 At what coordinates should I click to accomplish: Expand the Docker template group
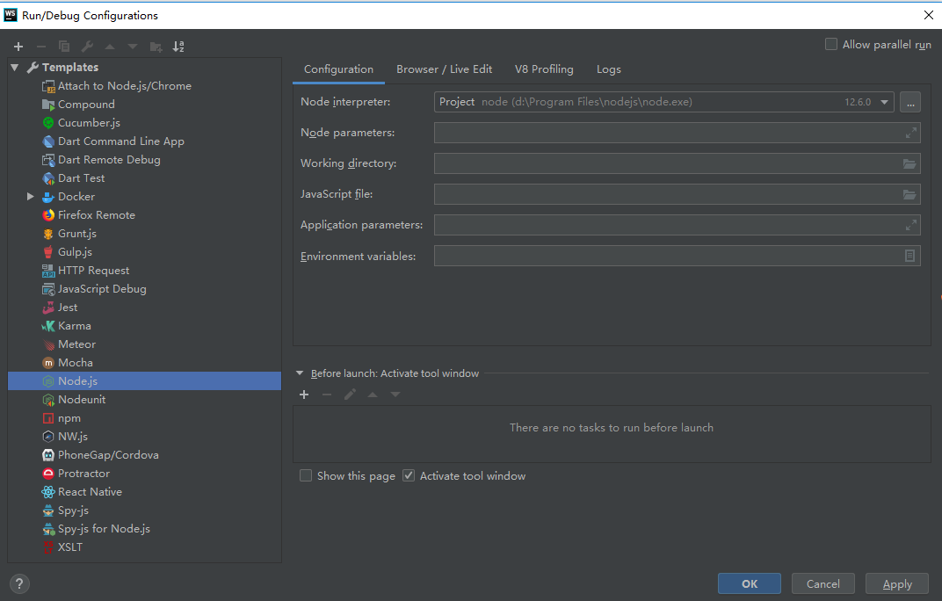[x=30, y=196]
